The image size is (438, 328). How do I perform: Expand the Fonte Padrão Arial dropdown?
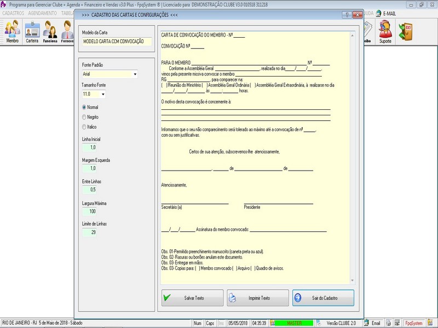pos(135,74)
